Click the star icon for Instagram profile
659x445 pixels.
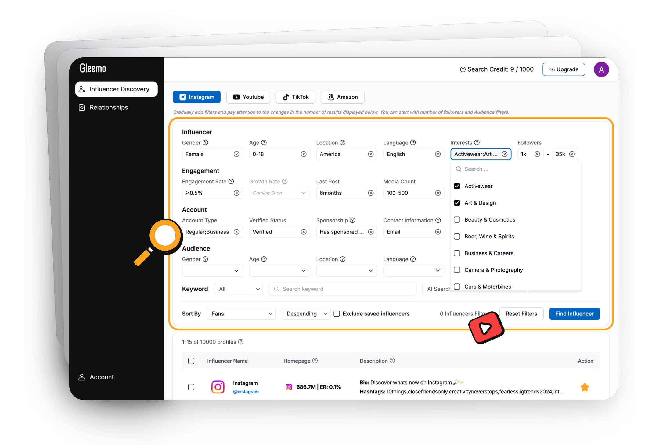(x=585, y=387)
